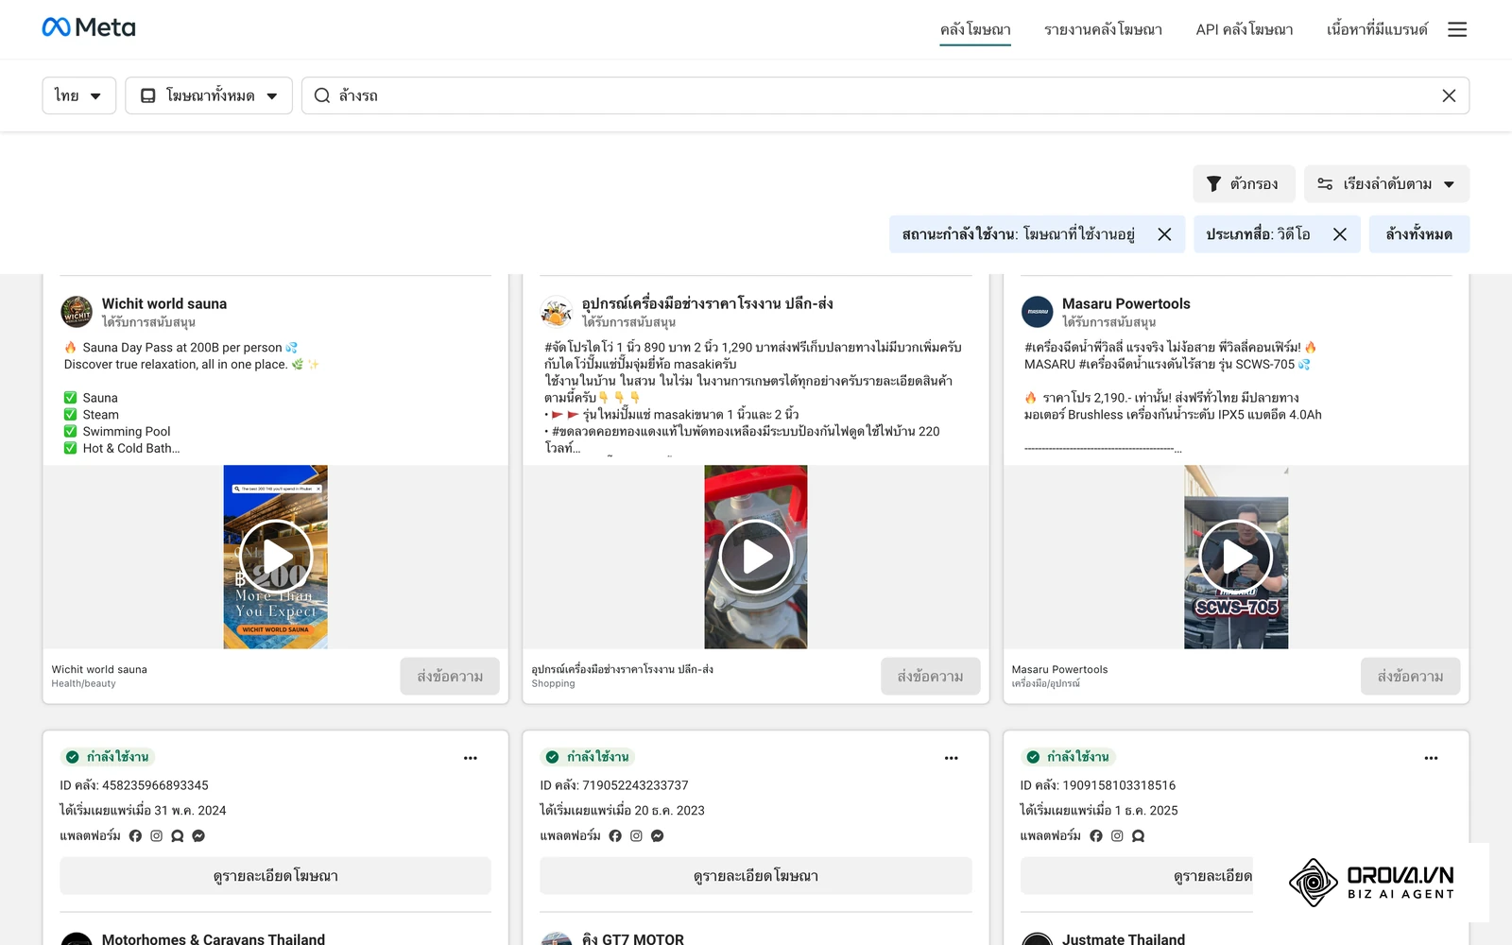Go to API คลังโฆษณา tab
The image size is (1512, 945).
coord(1244,29)
